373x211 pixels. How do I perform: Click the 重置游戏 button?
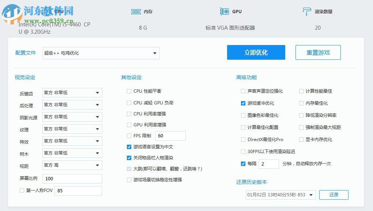point(318,52)
